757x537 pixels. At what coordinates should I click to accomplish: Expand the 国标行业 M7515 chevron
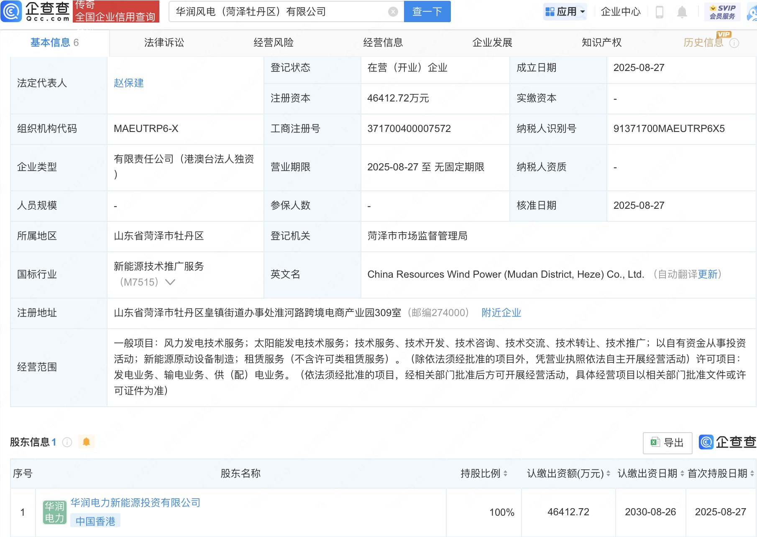click(x=170, y=282)
